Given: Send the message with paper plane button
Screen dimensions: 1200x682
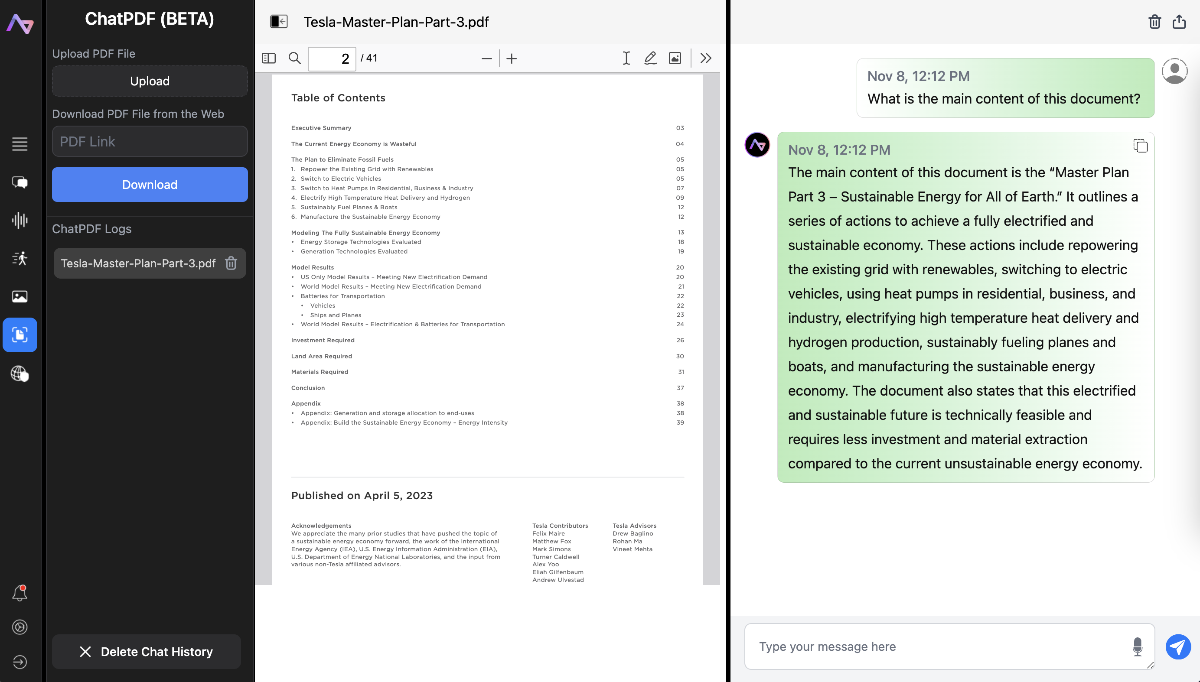Looking at the screenshot, I should (1178, 646).
